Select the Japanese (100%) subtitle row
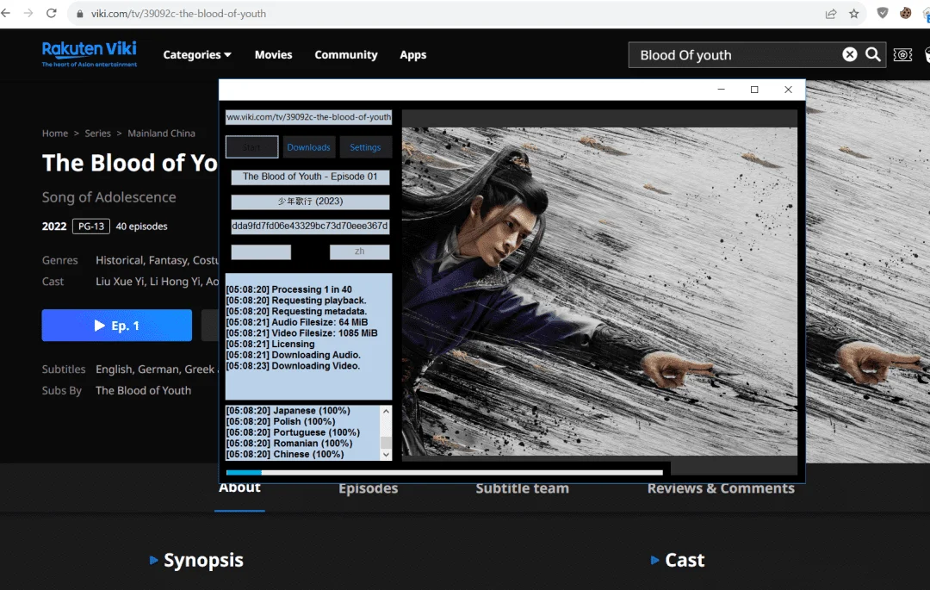 288,410
